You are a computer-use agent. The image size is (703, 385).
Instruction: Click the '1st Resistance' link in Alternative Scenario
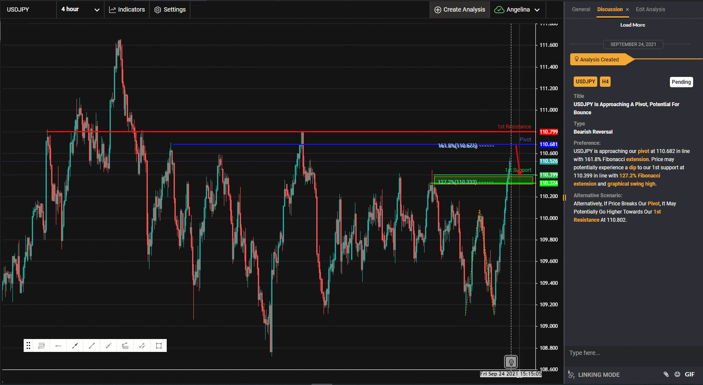(617, 216)
